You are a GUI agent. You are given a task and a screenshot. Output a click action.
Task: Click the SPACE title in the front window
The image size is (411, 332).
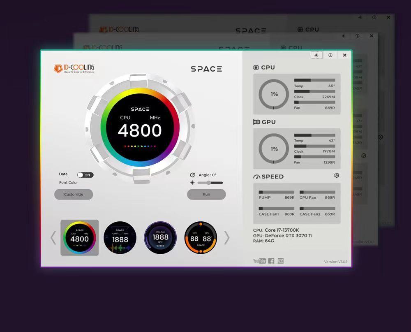pyautogui.click(x=206, y=69)
